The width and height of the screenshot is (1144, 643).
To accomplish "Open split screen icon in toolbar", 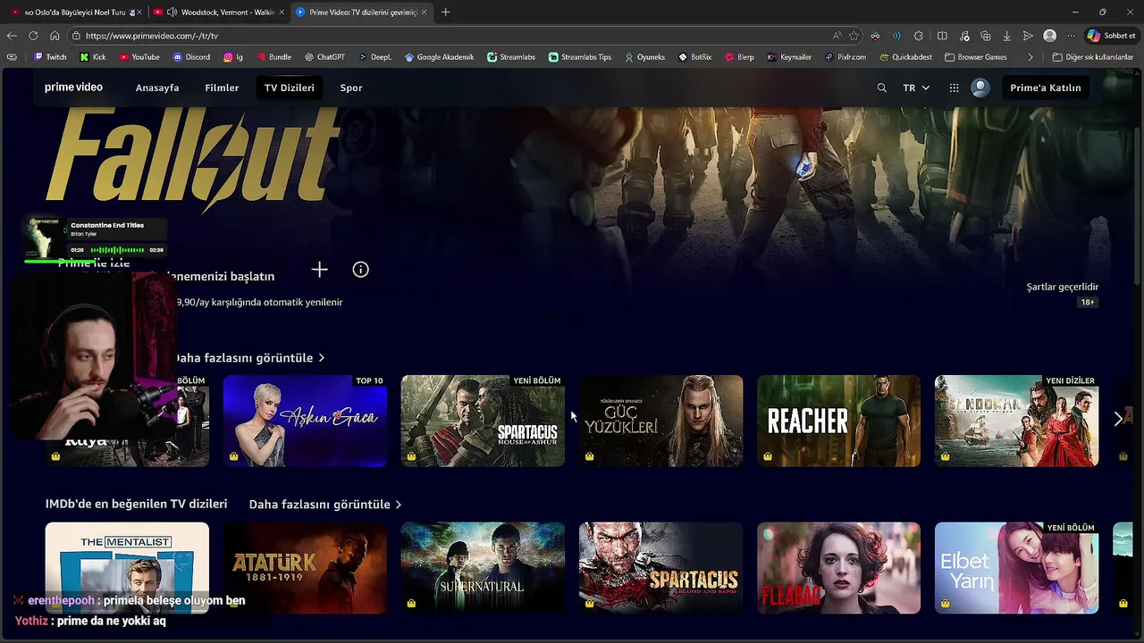I will tap(942, 36).
